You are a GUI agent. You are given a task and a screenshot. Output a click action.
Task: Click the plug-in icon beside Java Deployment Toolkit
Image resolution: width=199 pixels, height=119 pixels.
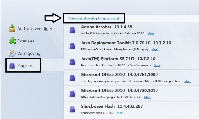click(x=72, y=46)
